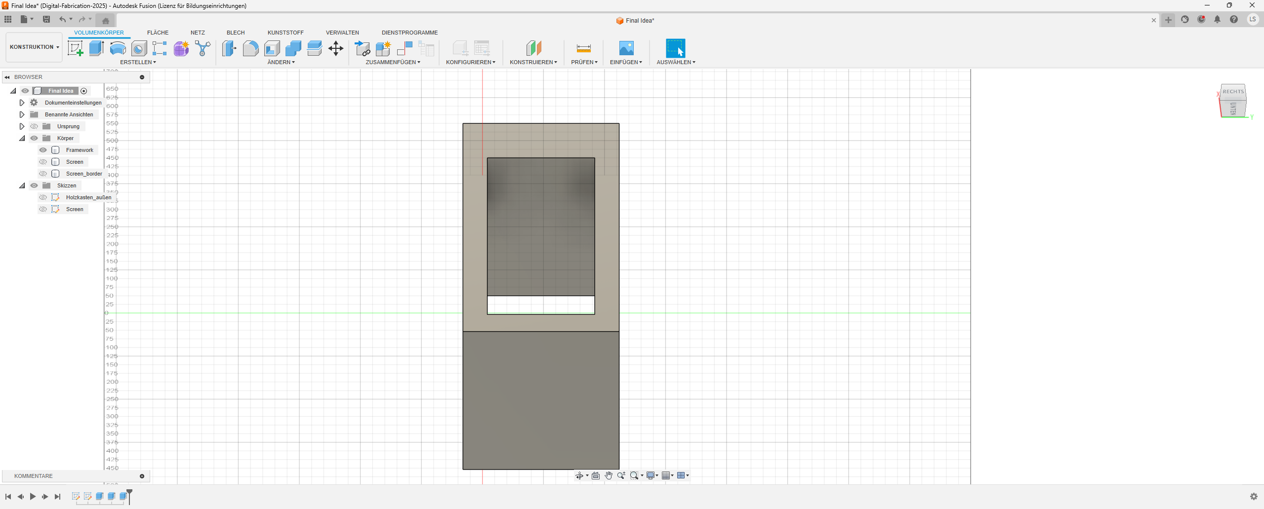This screenshot has height=509, width=1264.
Task: Collapse the BROWSER panel
Action: coord(7,77)
